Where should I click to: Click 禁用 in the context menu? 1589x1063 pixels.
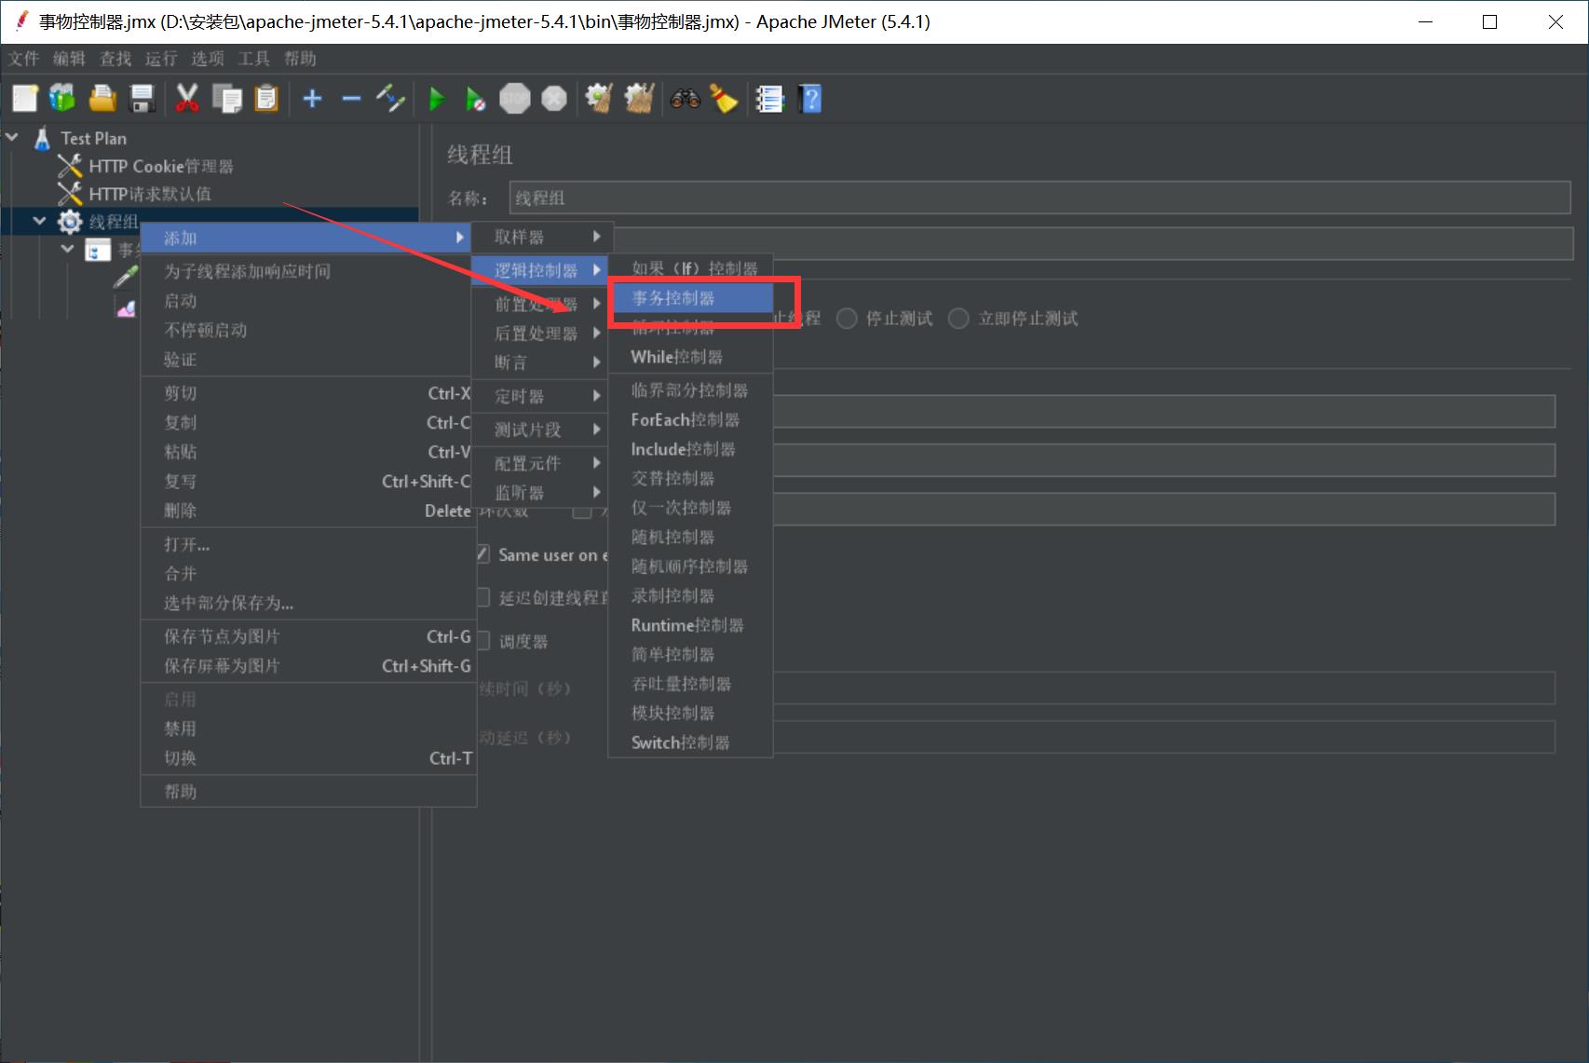point(308,729)
